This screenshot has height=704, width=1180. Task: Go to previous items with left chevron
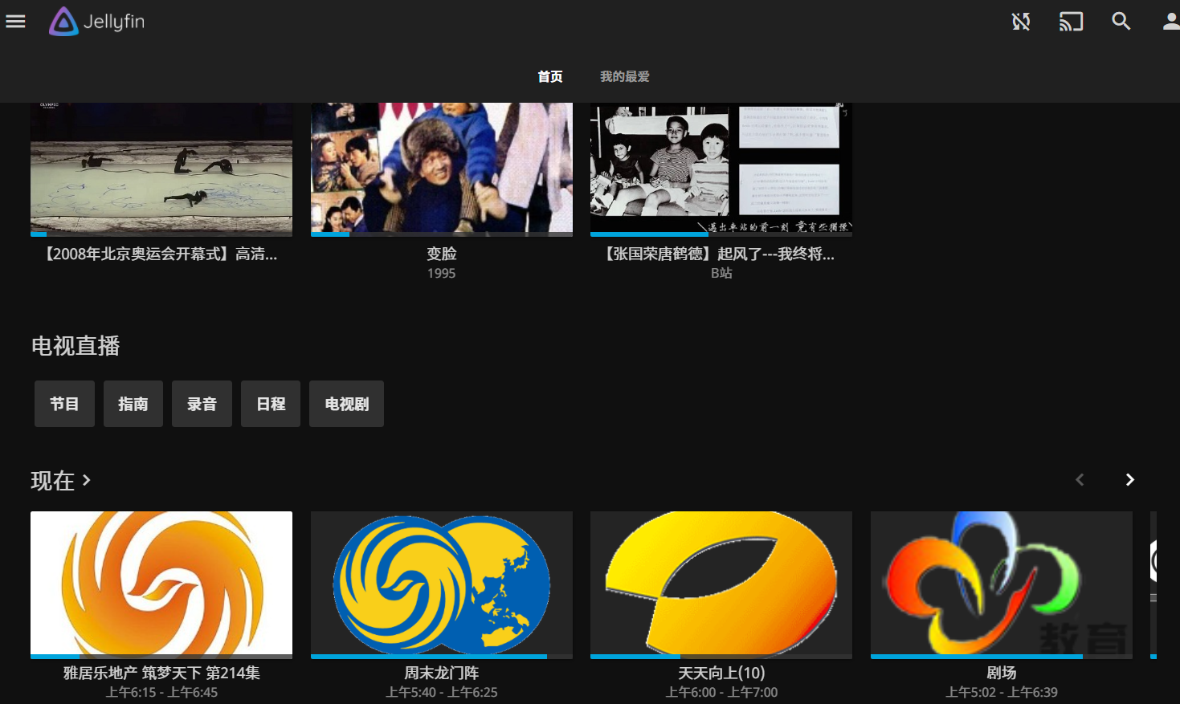pyautogui.click(x=1080, y=479)
